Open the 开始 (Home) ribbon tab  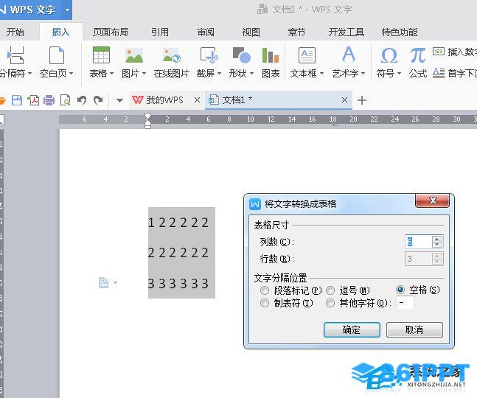(x=15, y=32)
